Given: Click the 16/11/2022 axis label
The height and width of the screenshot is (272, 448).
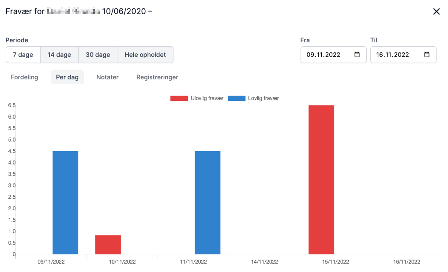Looking at the screenshot, I should coord(407,262).
